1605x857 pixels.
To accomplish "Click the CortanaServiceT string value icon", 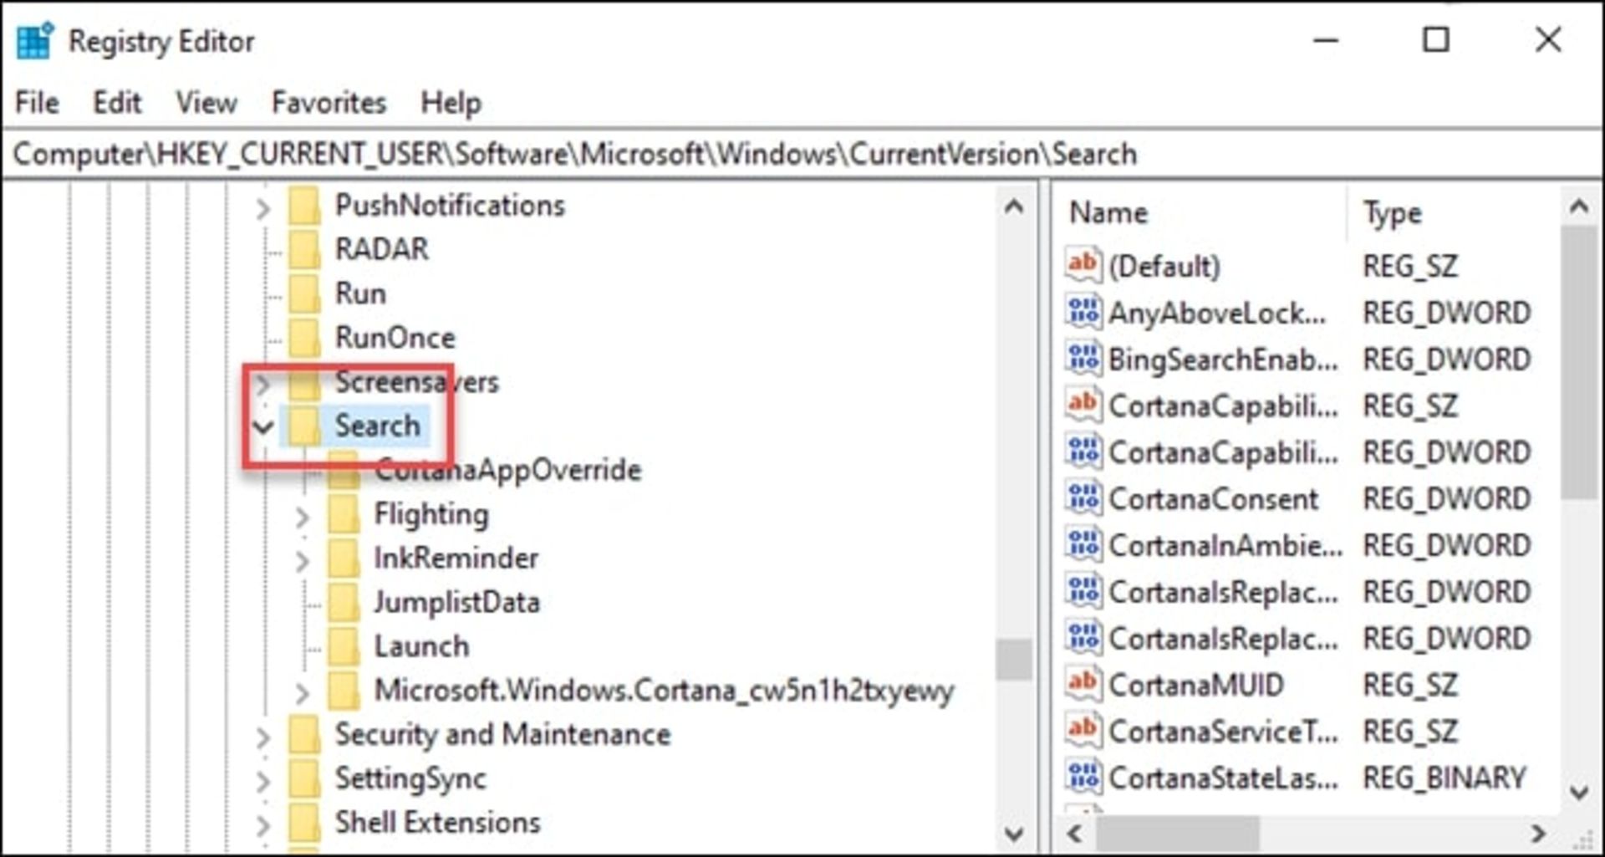I will tap(1083, 731).
